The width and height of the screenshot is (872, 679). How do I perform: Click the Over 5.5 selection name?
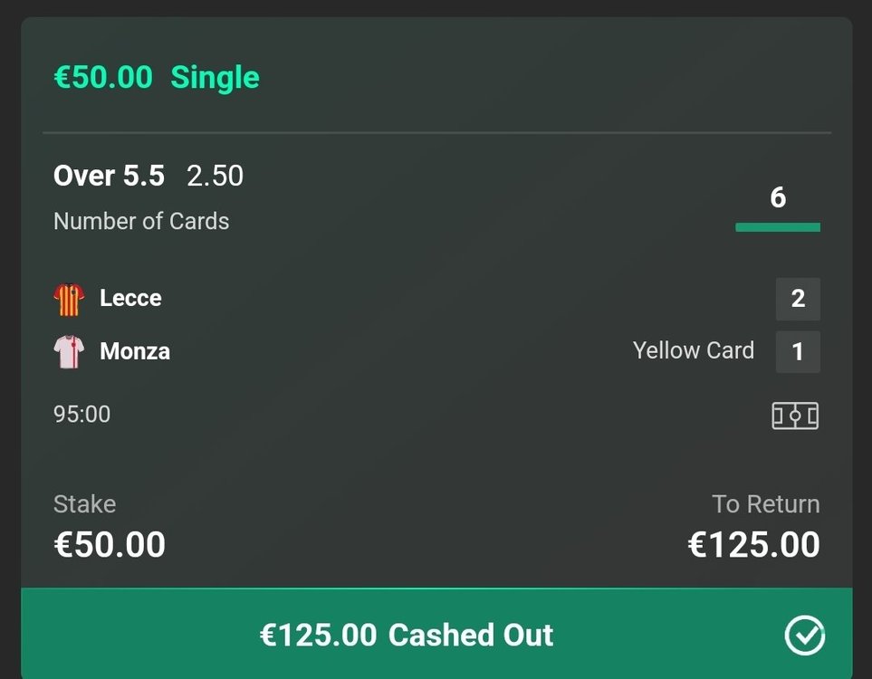click(x=109, y=176)
